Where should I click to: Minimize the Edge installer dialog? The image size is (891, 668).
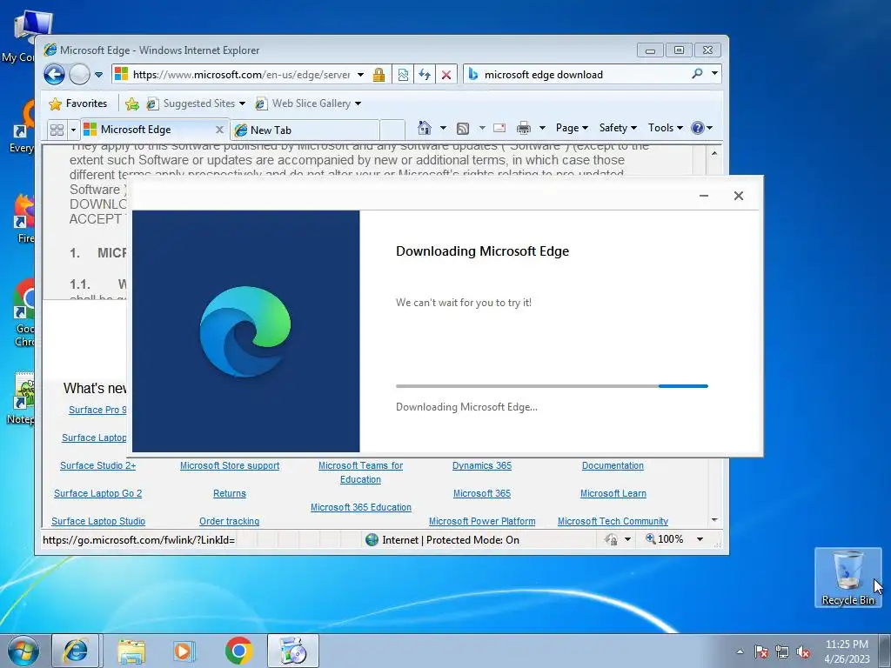703,196
